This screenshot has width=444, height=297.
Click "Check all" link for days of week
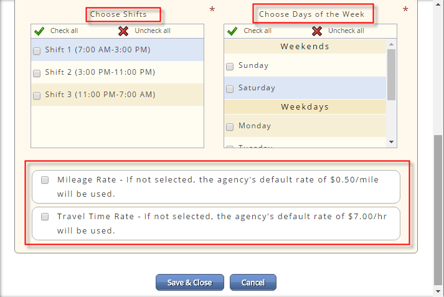click(x=257, y=31)
